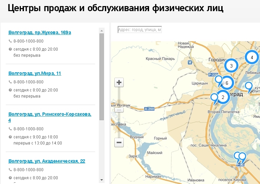Click the map pin right of Волгоград label
This screenshot has height=184, width=260.
249,86
